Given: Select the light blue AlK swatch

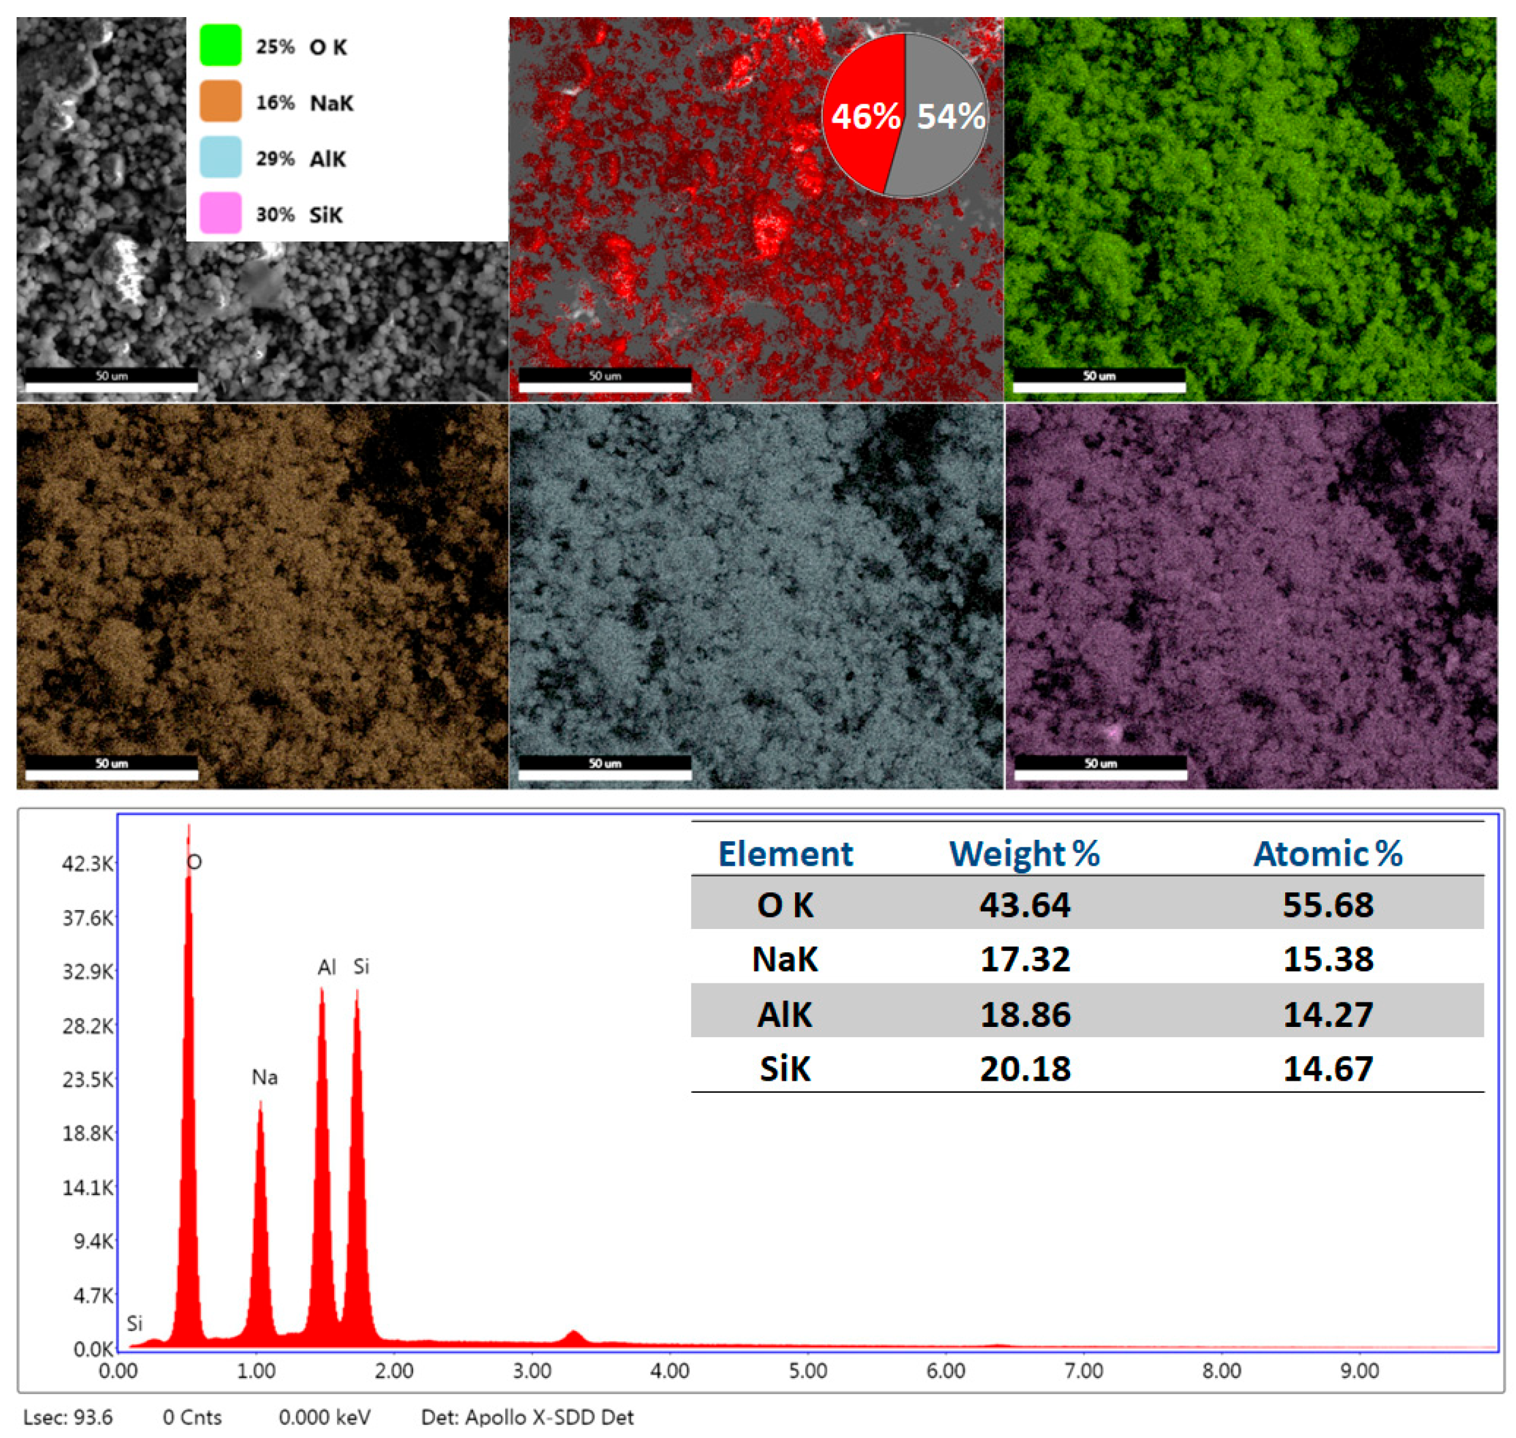Looking at the screenshot, I should point(220,157).
